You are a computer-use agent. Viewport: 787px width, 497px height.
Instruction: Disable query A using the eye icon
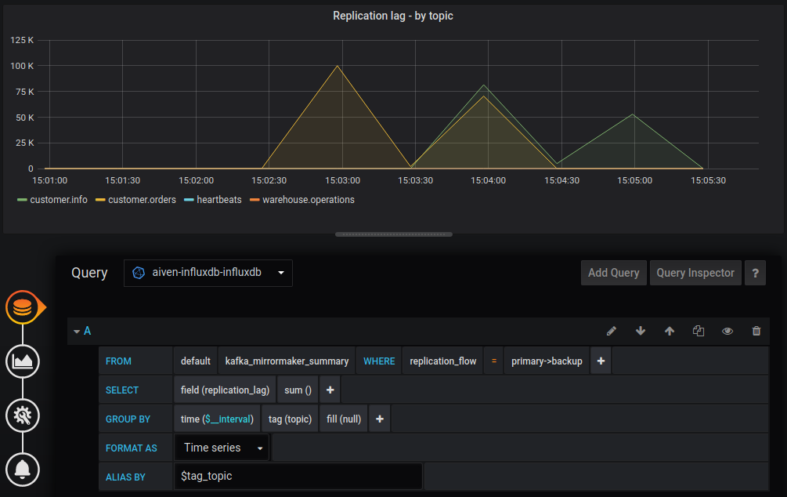click(727, 331)
